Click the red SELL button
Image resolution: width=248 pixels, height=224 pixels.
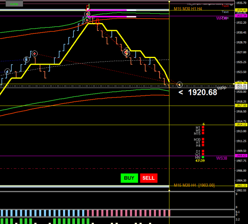(149, 178)
